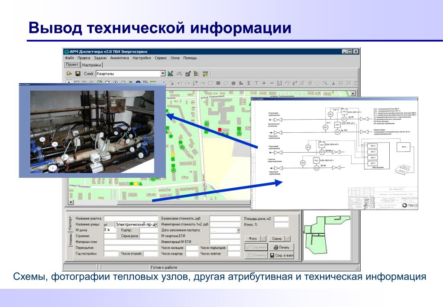Click the open folder icon in toolbar
Viewport: 443px width, 307px height.
click(x=69, y=74)
